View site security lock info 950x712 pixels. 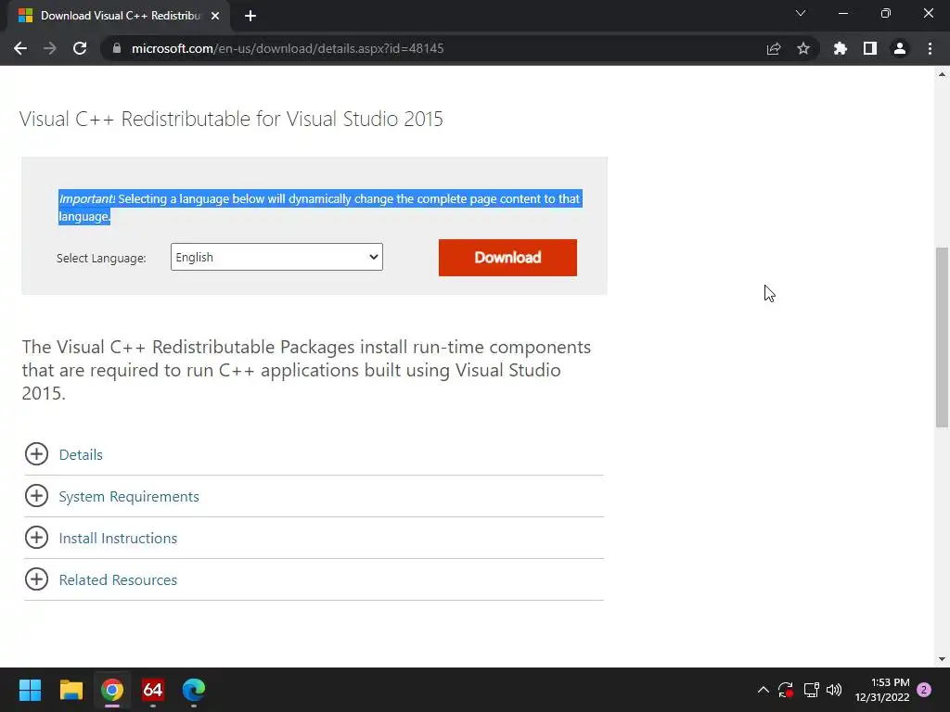click(x=116, y=48)
